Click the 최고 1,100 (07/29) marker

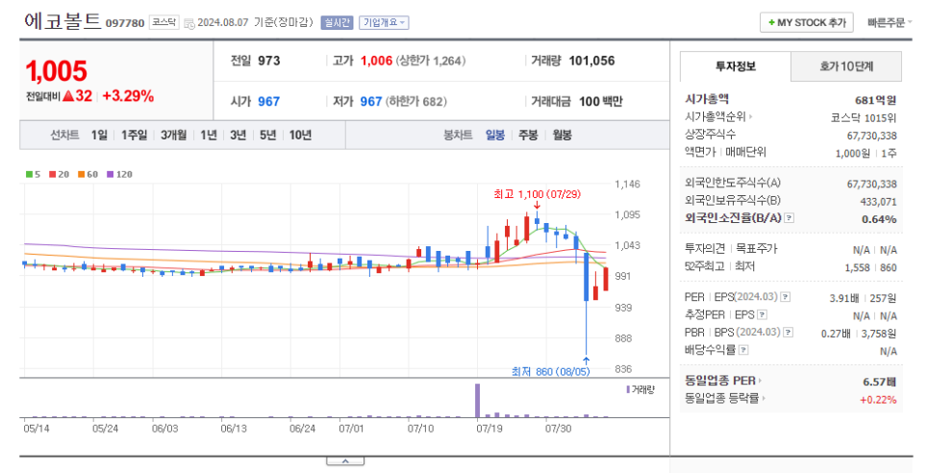[x=537, y=194]
